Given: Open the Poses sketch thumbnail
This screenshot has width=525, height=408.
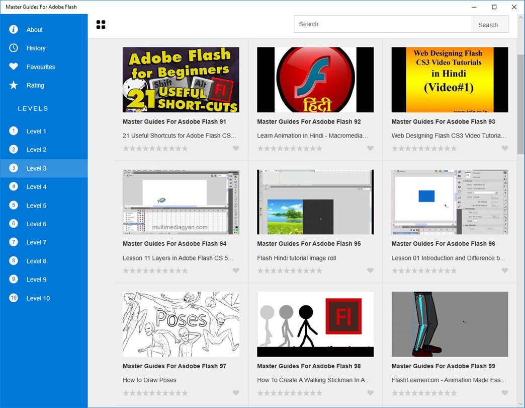Looking at the screenshot, I should [181, 324].
